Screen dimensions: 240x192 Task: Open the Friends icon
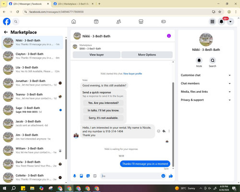click(x=119, y=22)
